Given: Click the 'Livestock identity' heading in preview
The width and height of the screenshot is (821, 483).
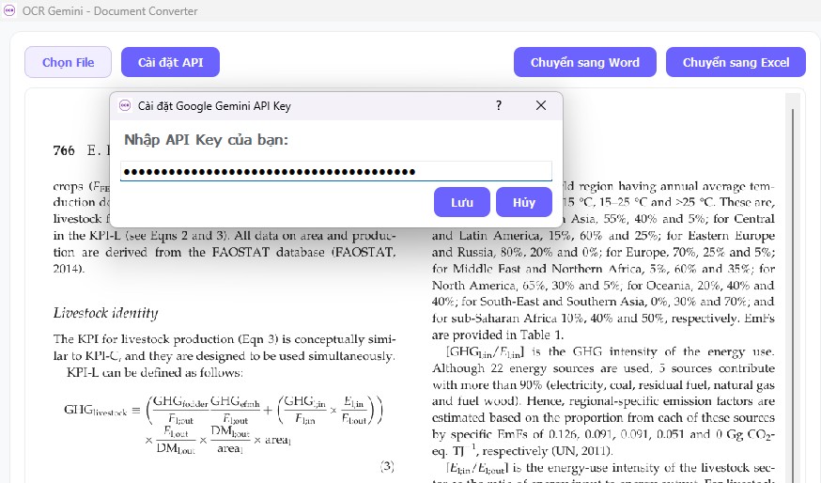Looking at the screenshot, I should (105, 313).
